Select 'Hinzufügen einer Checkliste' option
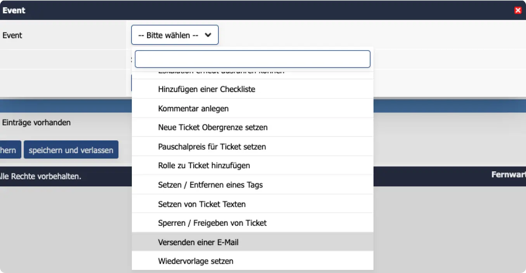This screenshot has width=526, height=273. pyautogui.click(x=253, y=89)
